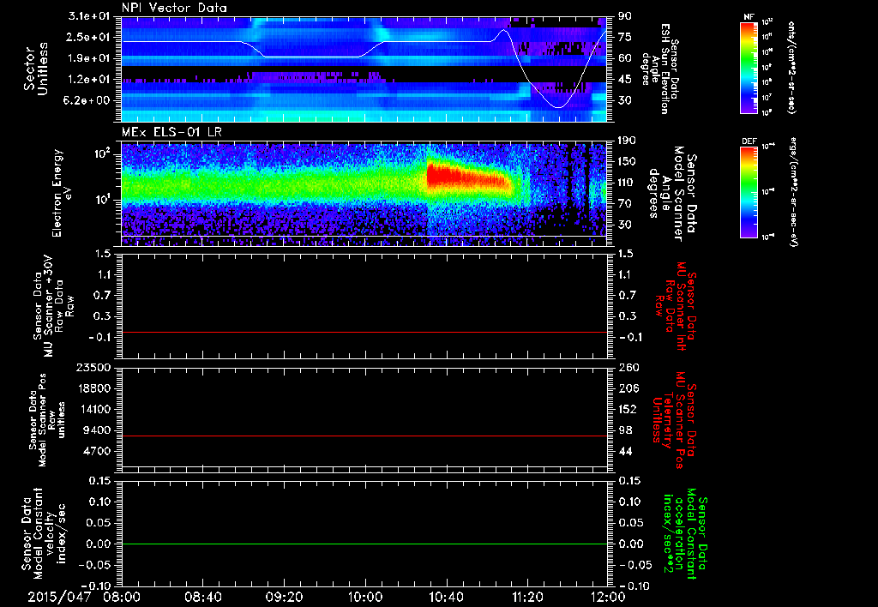Click the "60" sun elevation tick label

pos(625,58)
